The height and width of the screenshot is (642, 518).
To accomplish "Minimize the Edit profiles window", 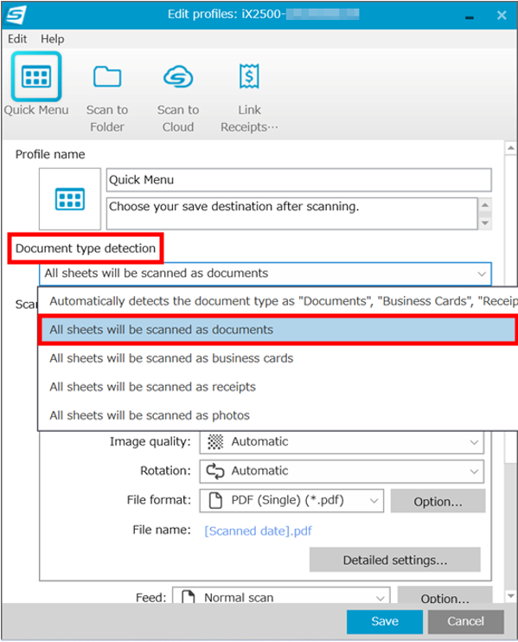I will click(470, 16).
